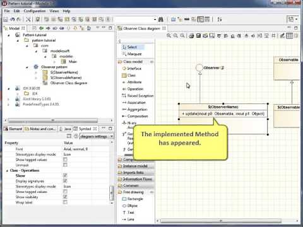
Task: Choose the Association tool in the palette
Action: [134, 103]
